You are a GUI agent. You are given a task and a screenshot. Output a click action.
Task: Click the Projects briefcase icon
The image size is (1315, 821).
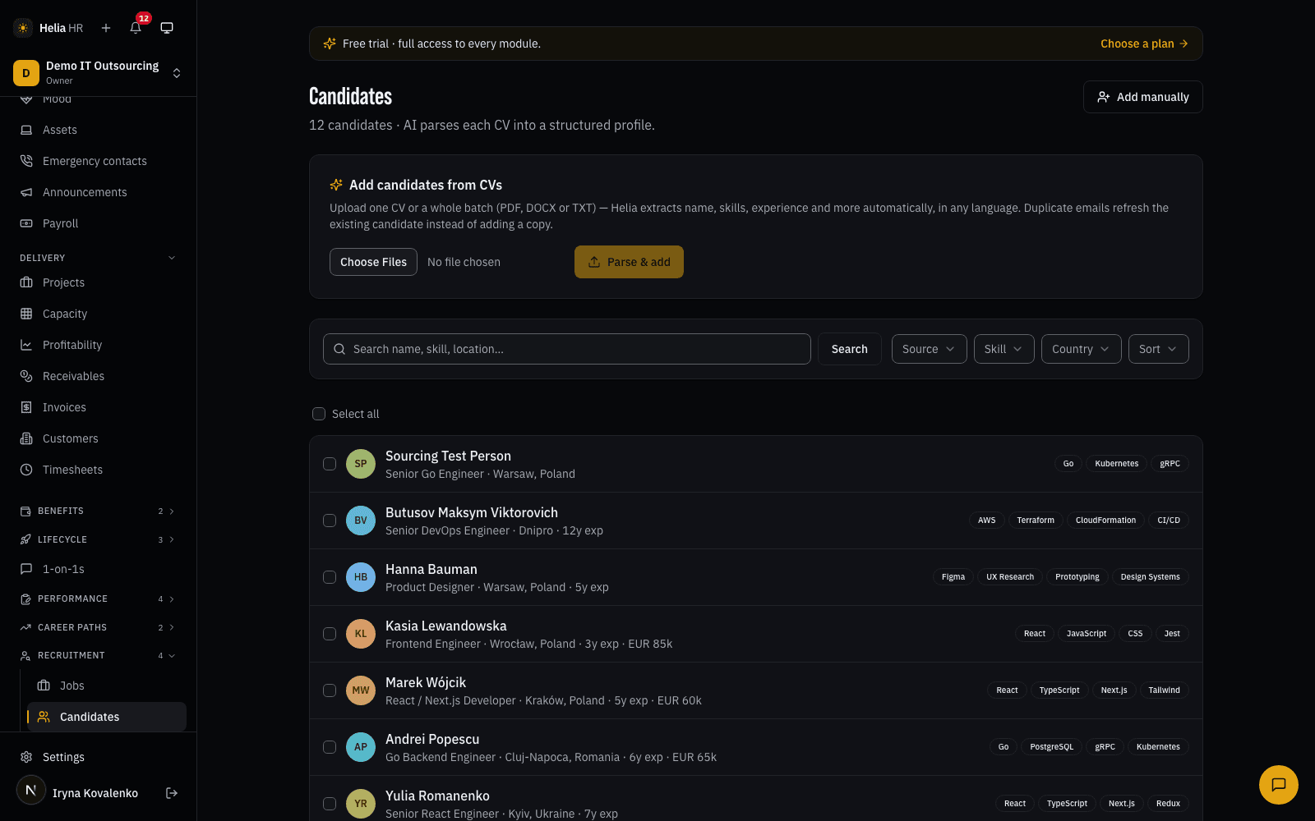click(x=26, y=282)
